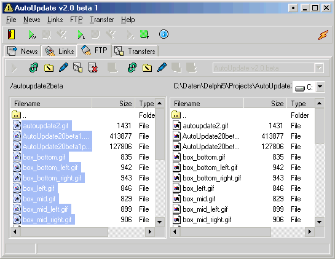The image size is (335, 259).
Task: Select local file box_bottom_right.gif
Action: point(212,178)
